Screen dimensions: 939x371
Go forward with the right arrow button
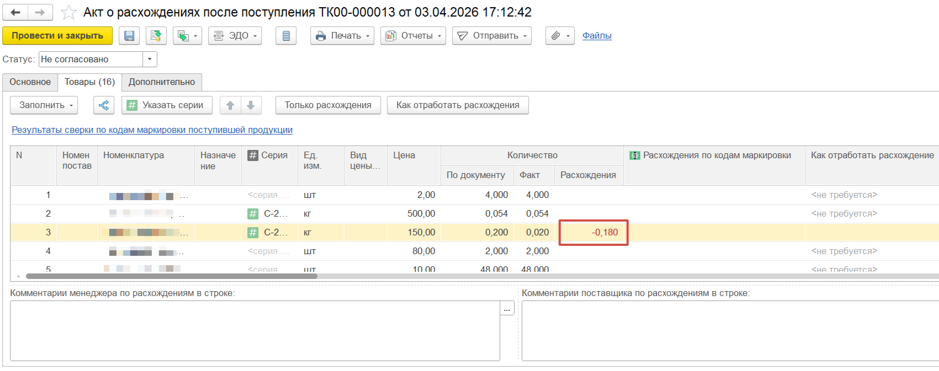tap(40, 12)
